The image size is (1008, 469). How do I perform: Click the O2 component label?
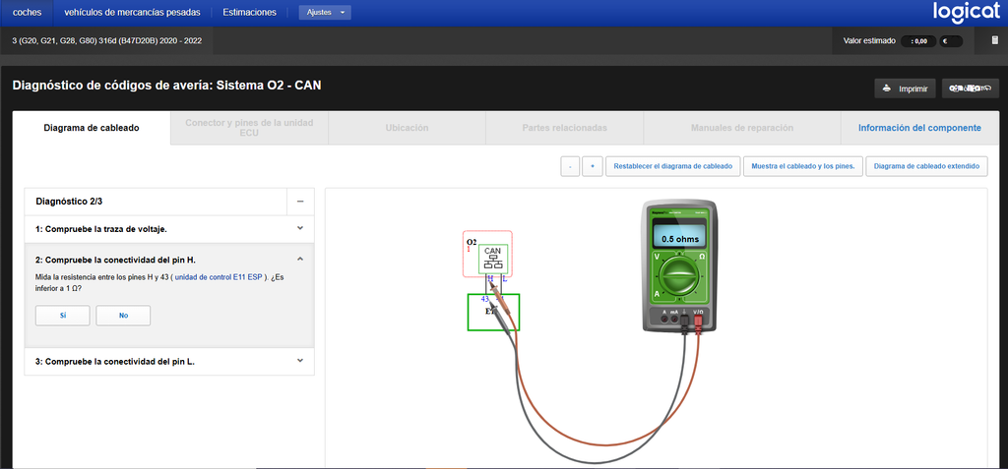472,242
